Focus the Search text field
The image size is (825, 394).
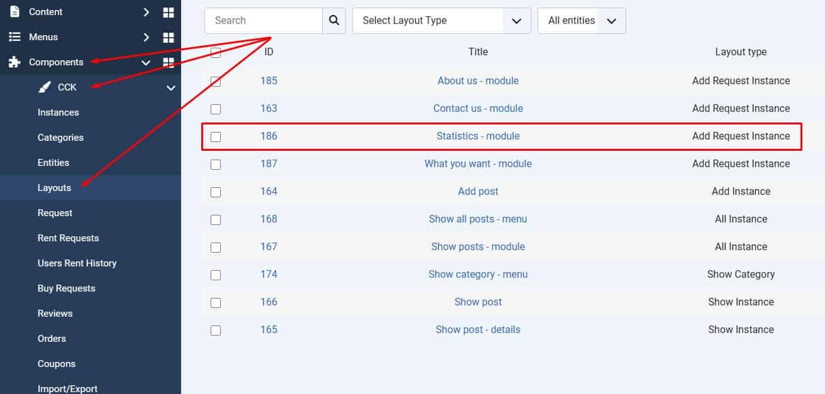point(263,21)
